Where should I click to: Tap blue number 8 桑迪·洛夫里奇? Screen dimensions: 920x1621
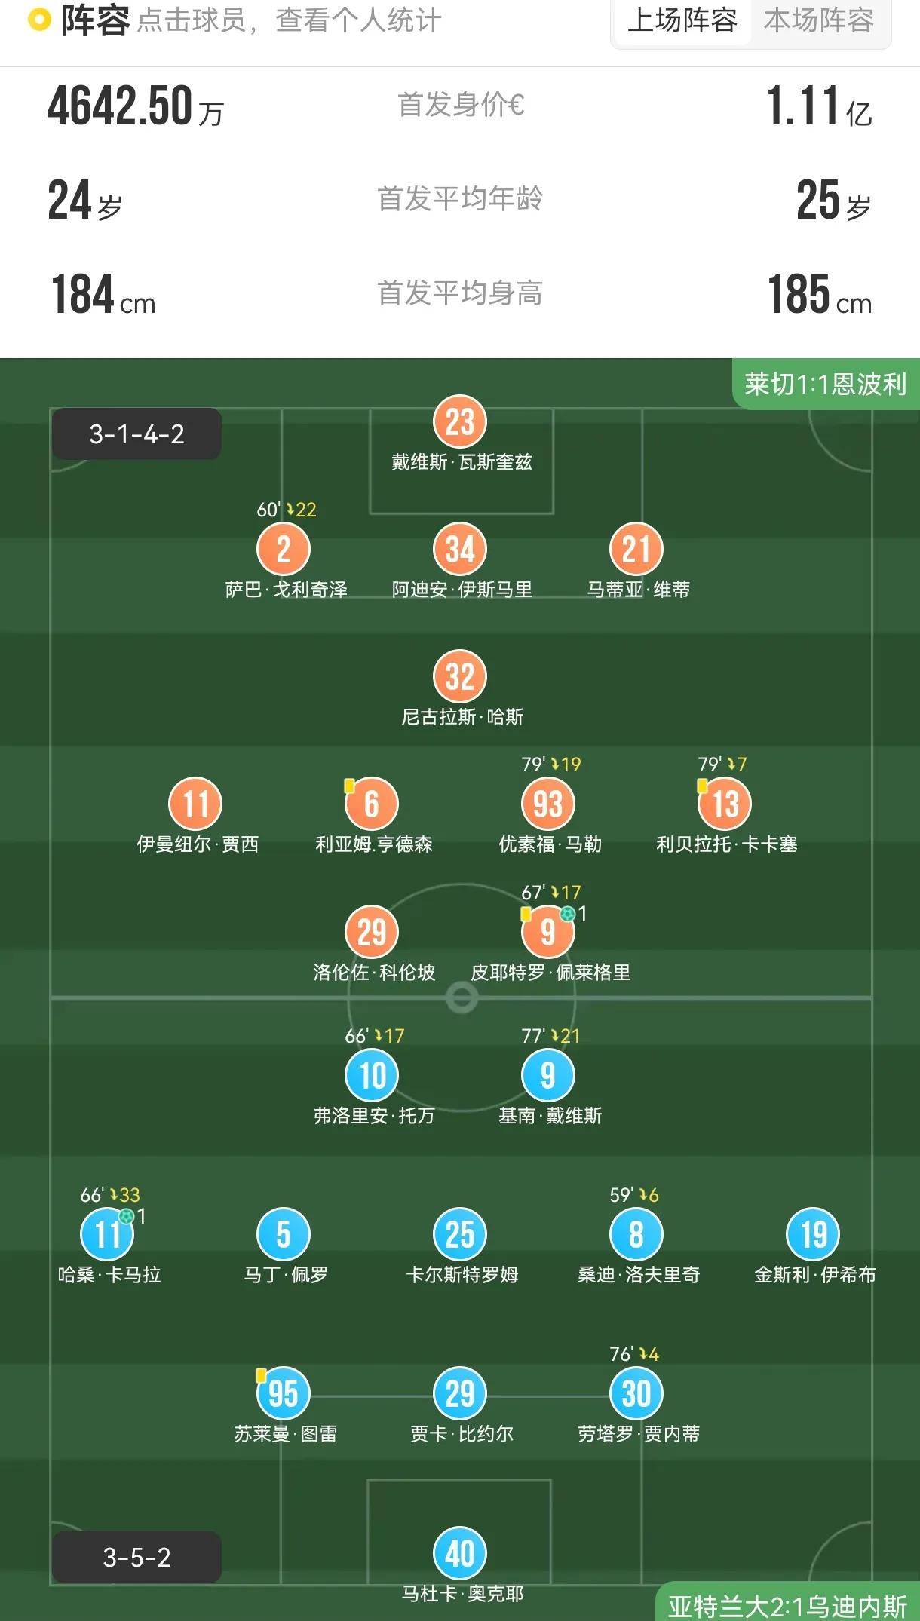pos(636,1234)
